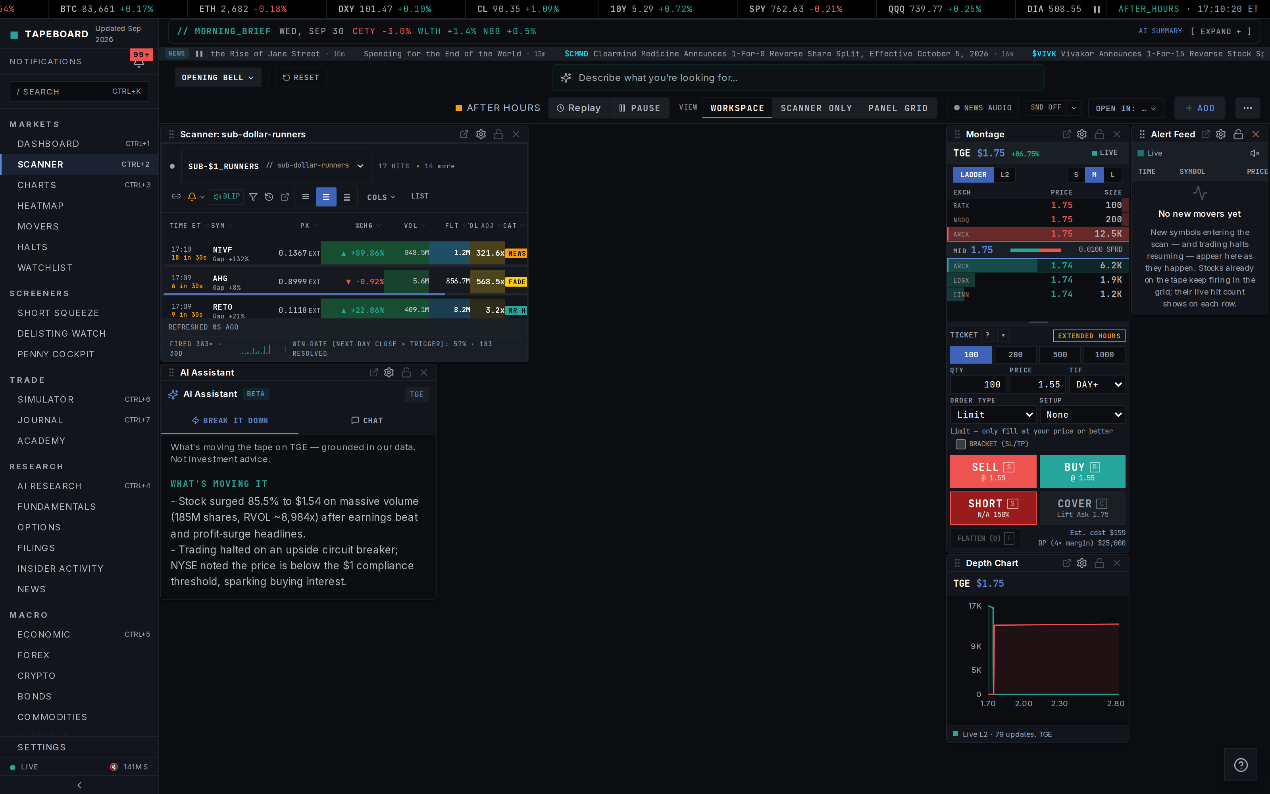Click the SELL @ 1.55 button
Image resolution: width=1270 pixels, height=794 pixels.
(x=993, y=472)
